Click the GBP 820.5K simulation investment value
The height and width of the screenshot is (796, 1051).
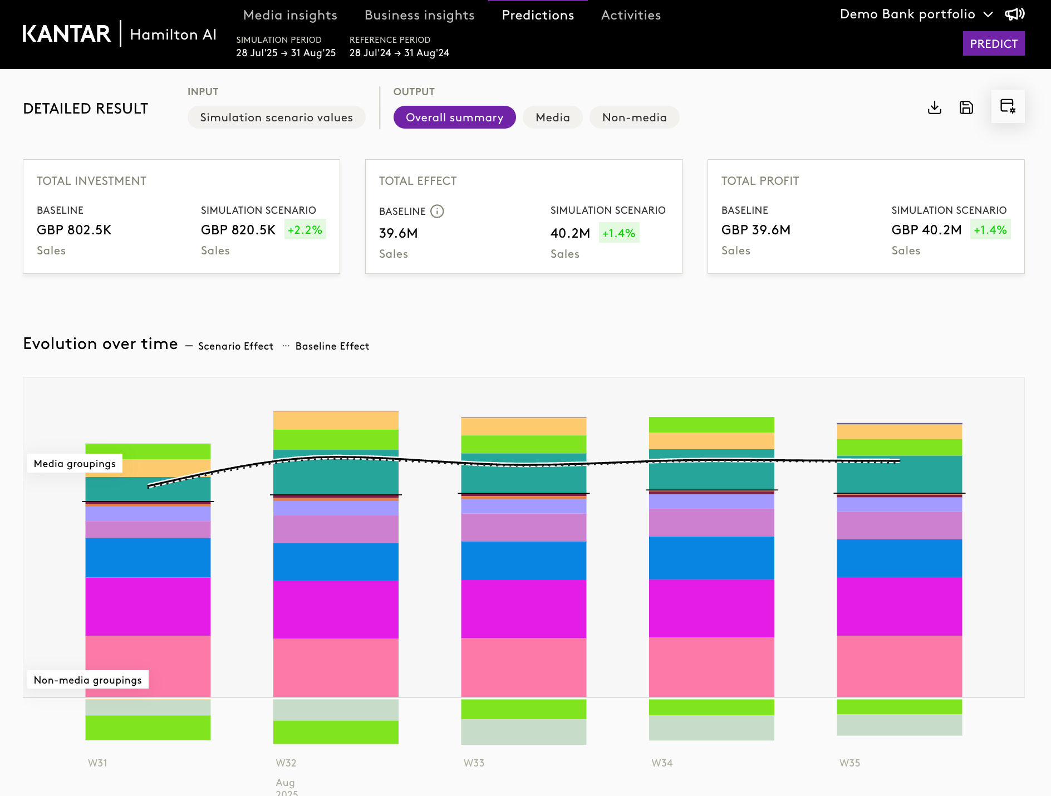click(238, 230)
